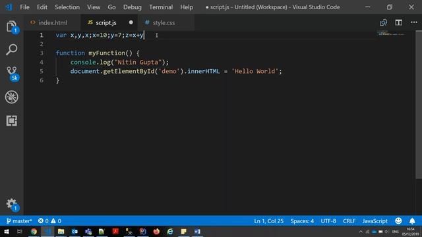Click innerHTML on line 5
422x237 pixels.
tap(204, 71)
